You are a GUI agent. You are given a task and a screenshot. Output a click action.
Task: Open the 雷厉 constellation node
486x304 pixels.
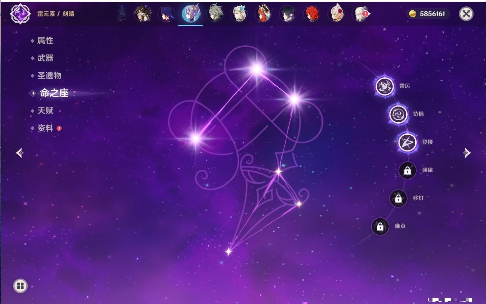click(385, 86)
